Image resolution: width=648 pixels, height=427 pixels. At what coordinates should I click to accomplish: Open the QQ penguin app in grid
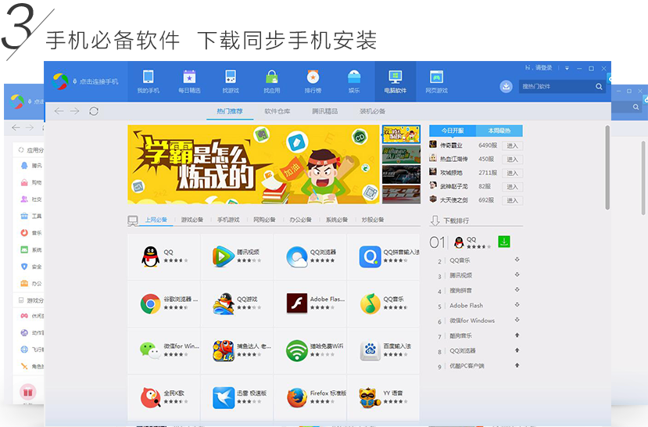pos(150,257)
